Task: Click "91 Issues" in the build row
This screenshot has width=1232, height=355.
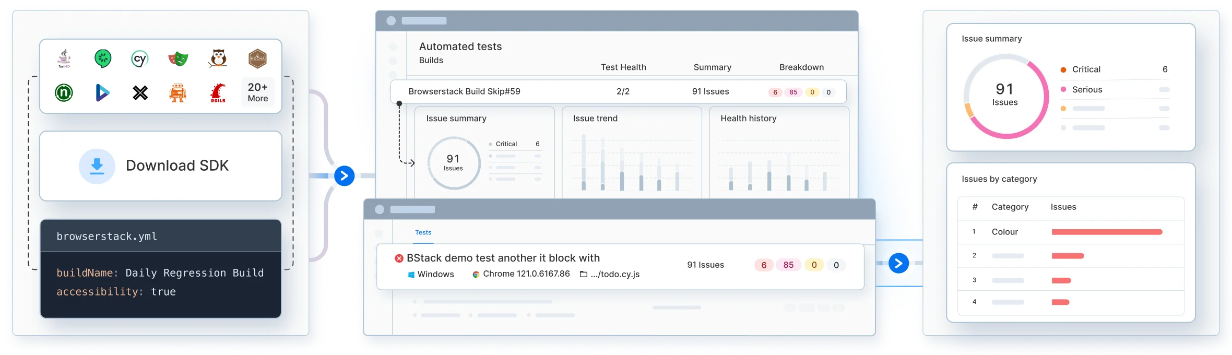Action: click(710, 92)
